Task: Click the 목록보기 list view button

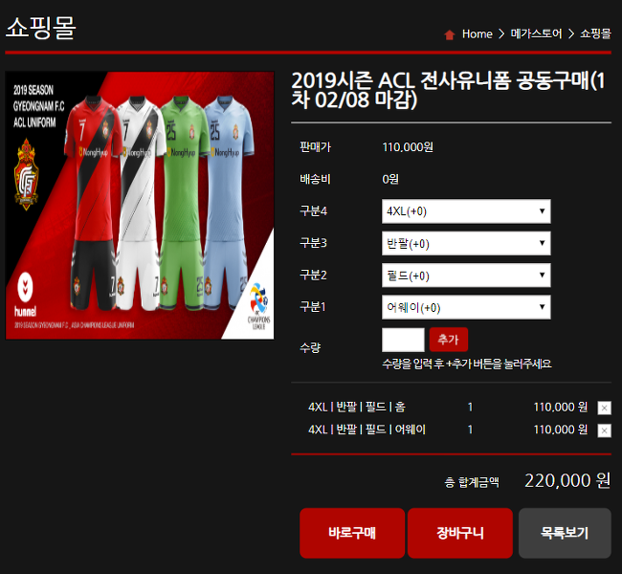Action: click(x=565, y=533)
